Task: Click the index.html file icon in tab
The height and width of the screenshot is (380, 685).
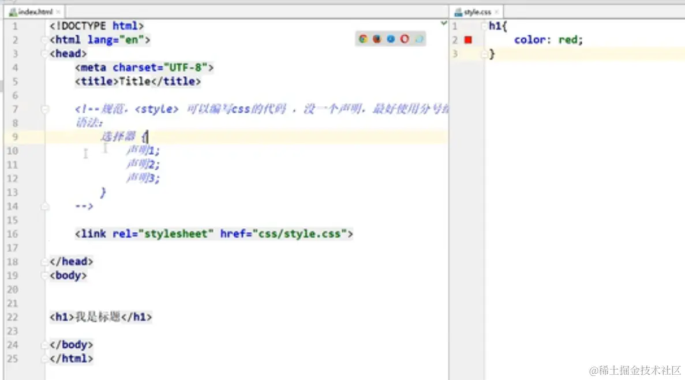Action: click(13, 12)
